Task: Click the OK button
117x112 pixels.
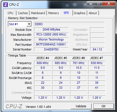Action: [x=103, y=106]
